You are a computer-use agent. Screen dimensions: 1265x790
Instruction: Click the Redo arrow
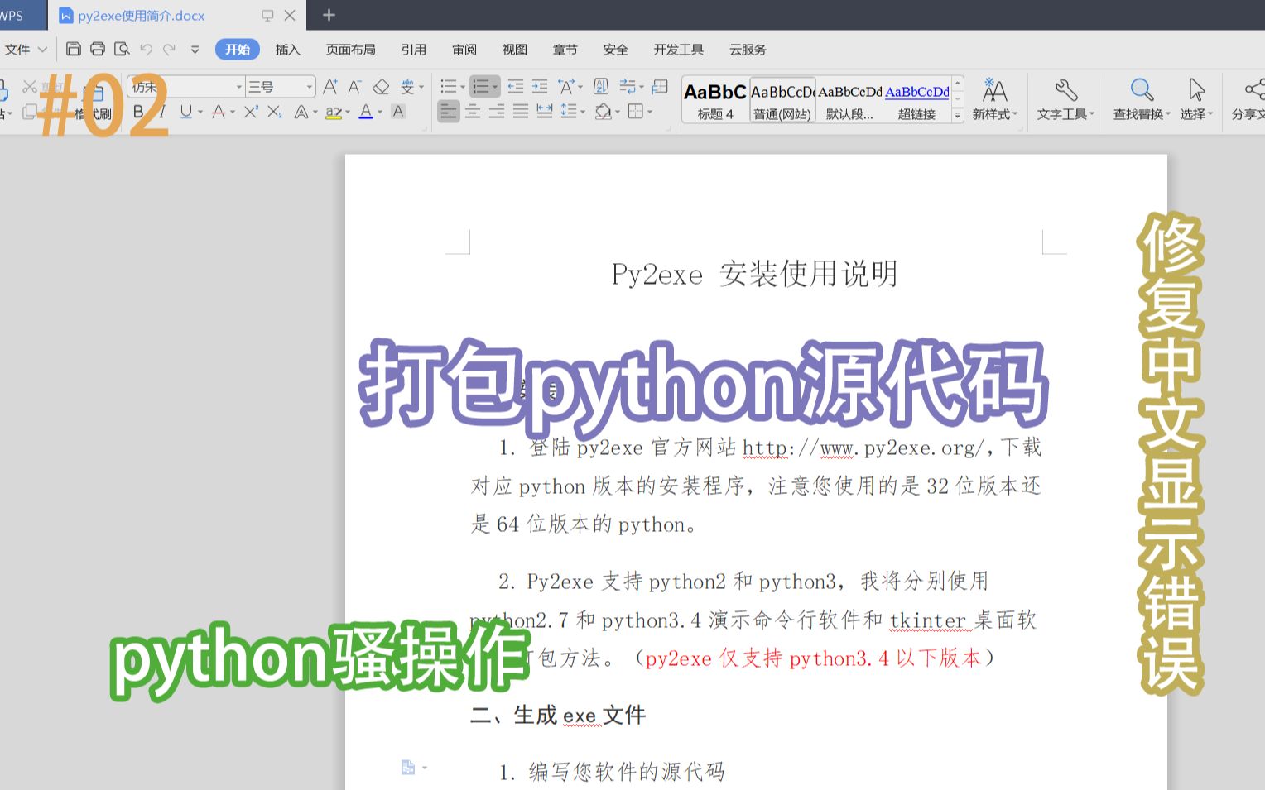pos(170,50)
